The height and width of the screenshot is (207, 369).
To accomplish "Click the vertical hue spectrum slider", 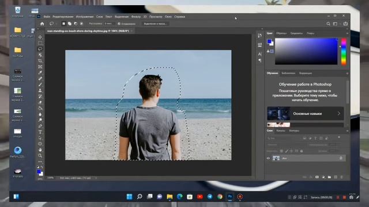I will point(344,52).
